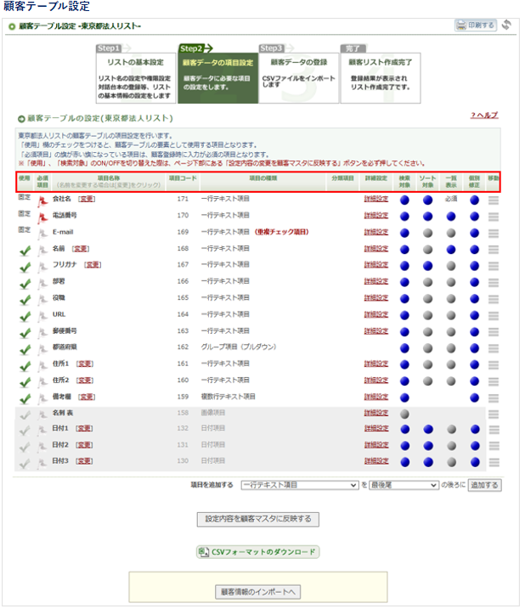Screen dimensions: 525x609
Task: Click CSVフォーマットのダウンロード button
Action: click(258, 552)
